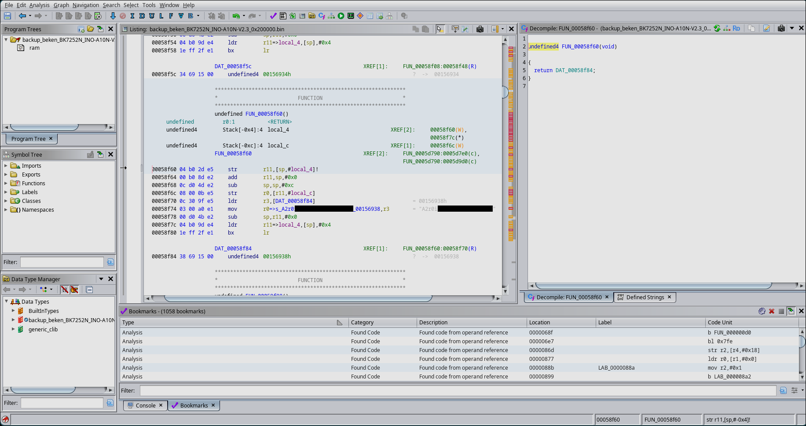This screenshot has height=426, width=806.
Task: Toggle the Data Type Manager filter pointers button
Action: coord(74,290)
